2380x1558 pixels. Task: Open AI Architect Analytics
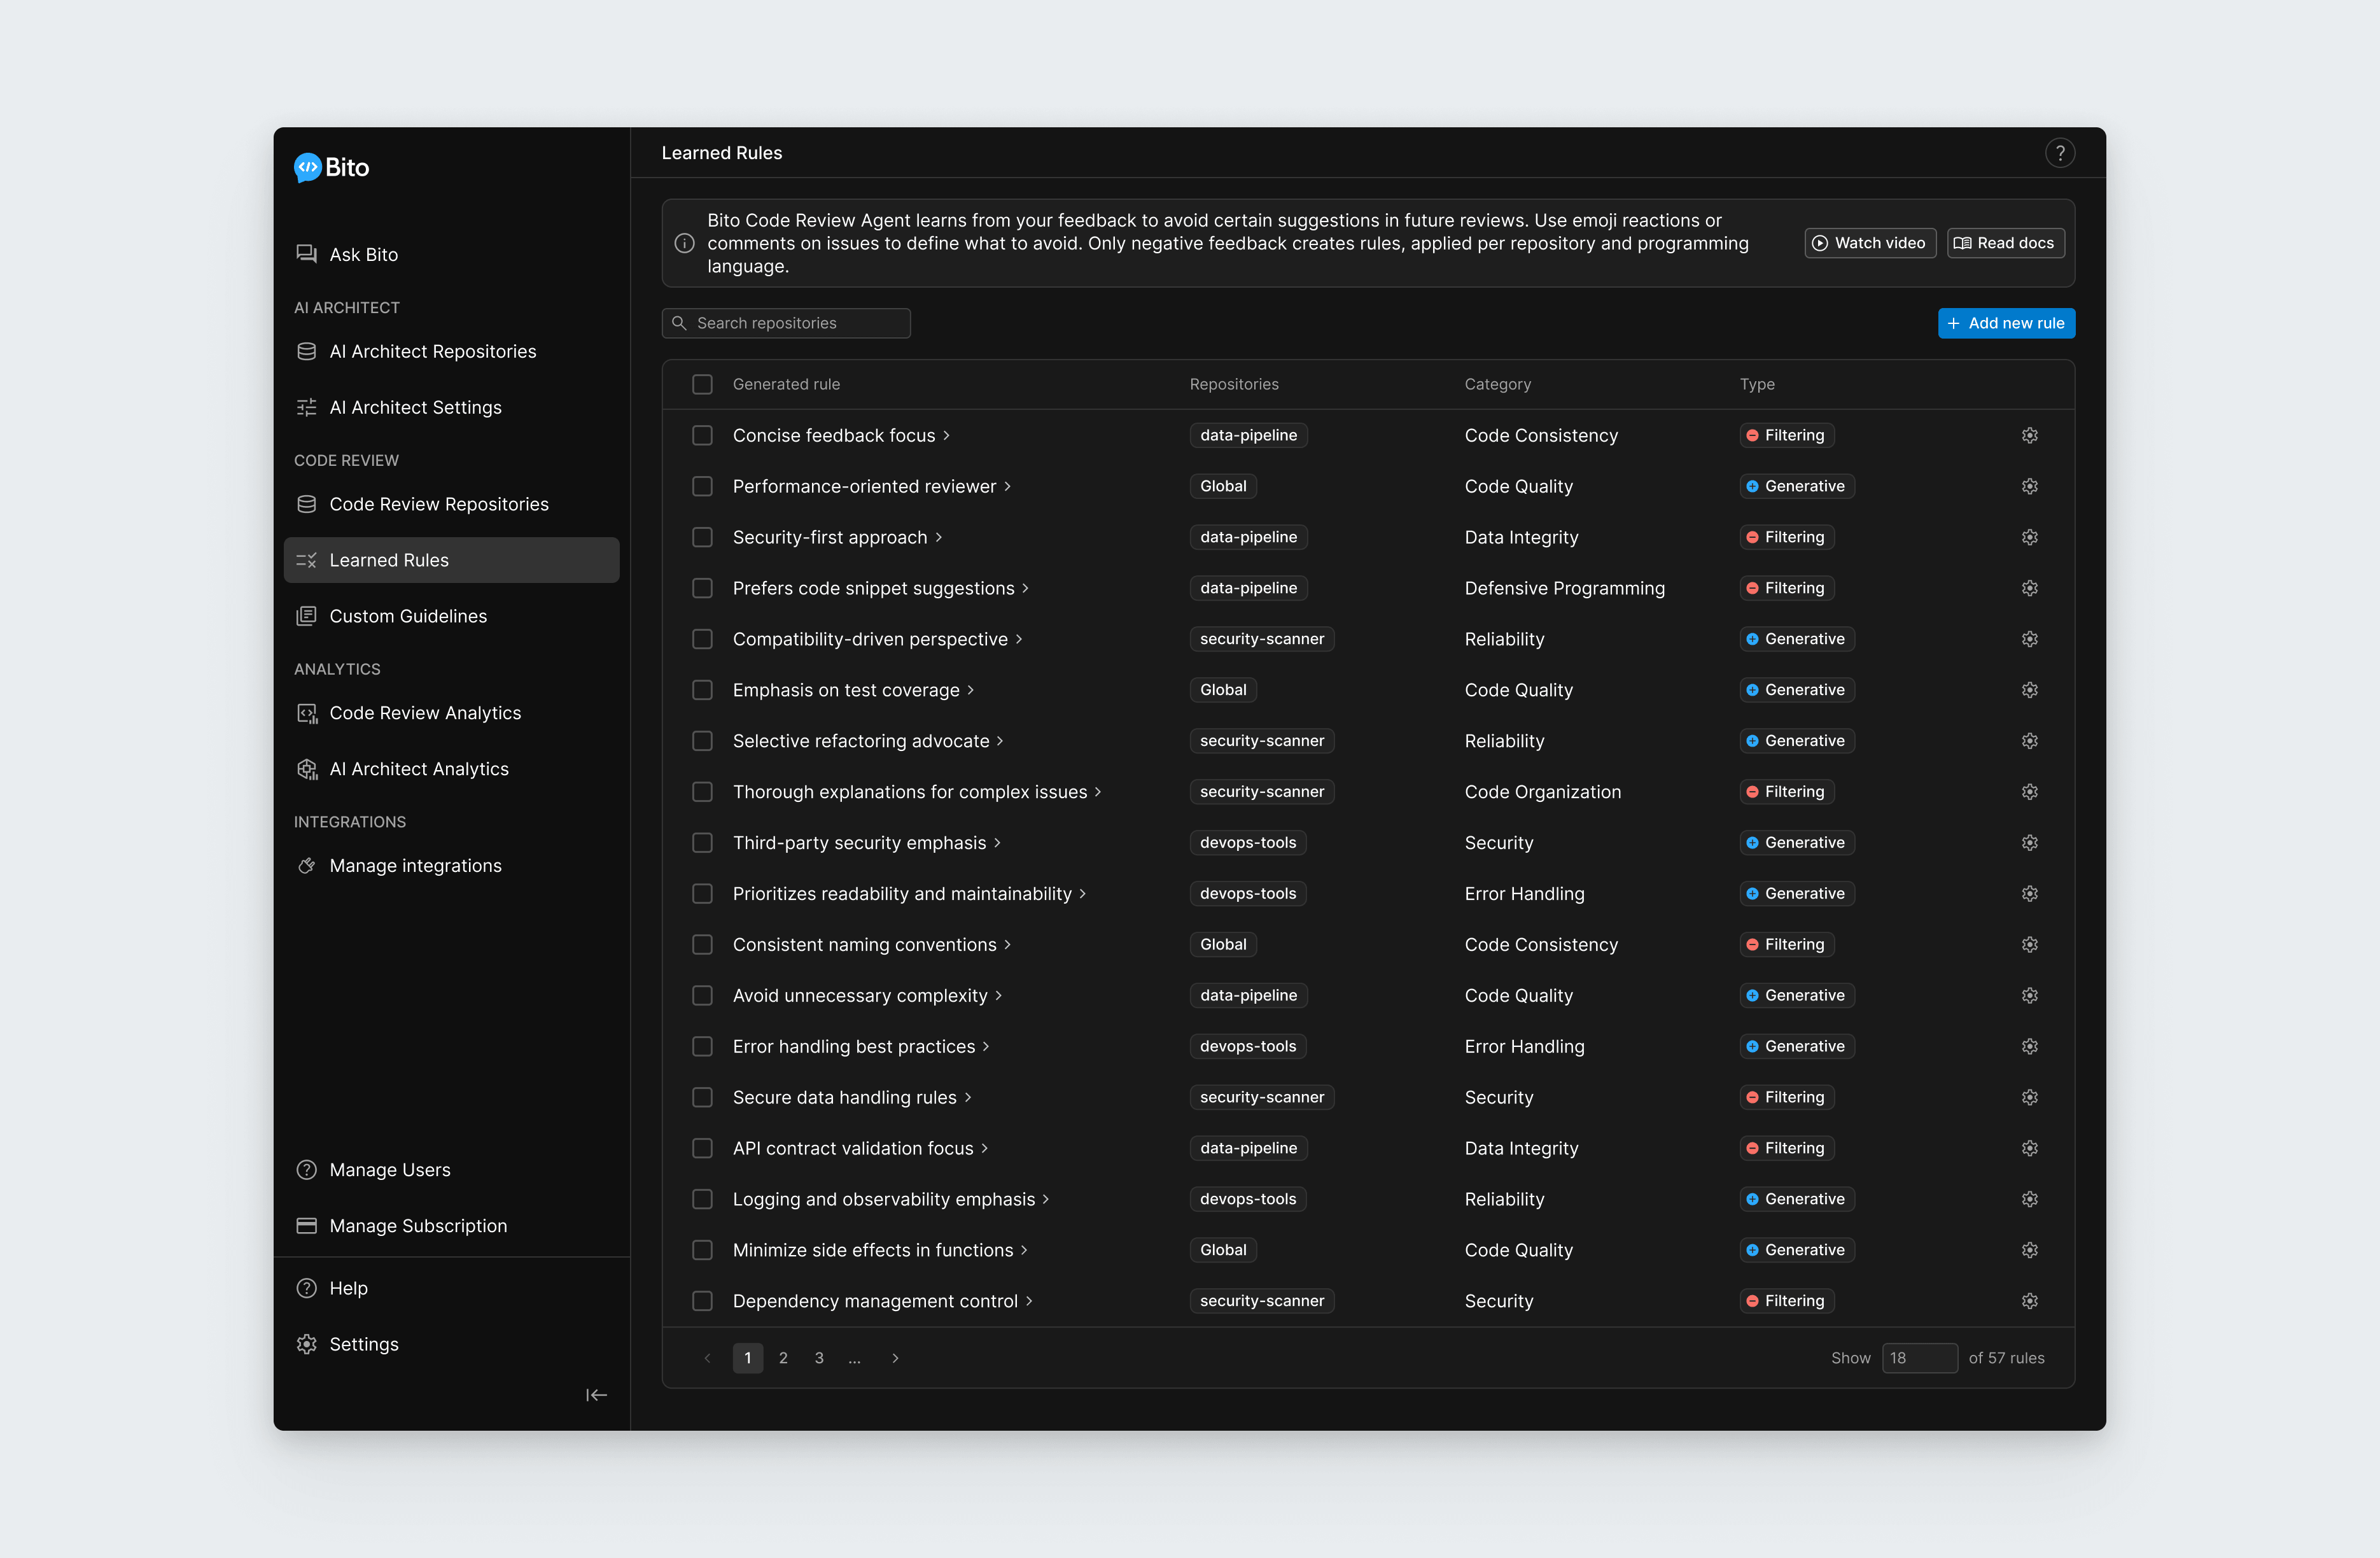(451, 770)
